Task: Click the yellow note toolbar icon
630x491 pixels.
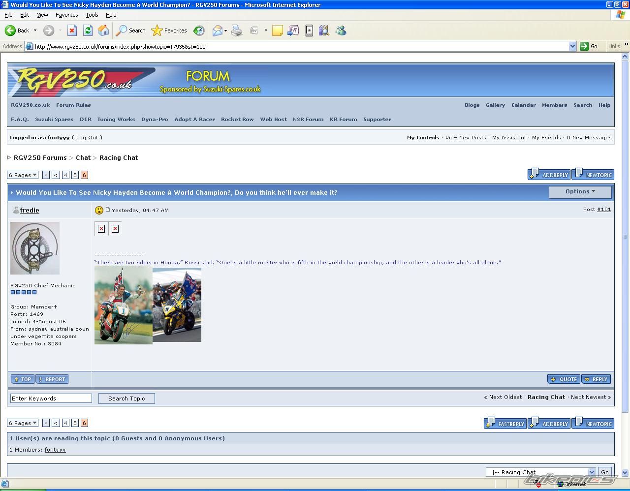Action: [x=278, y=31]
